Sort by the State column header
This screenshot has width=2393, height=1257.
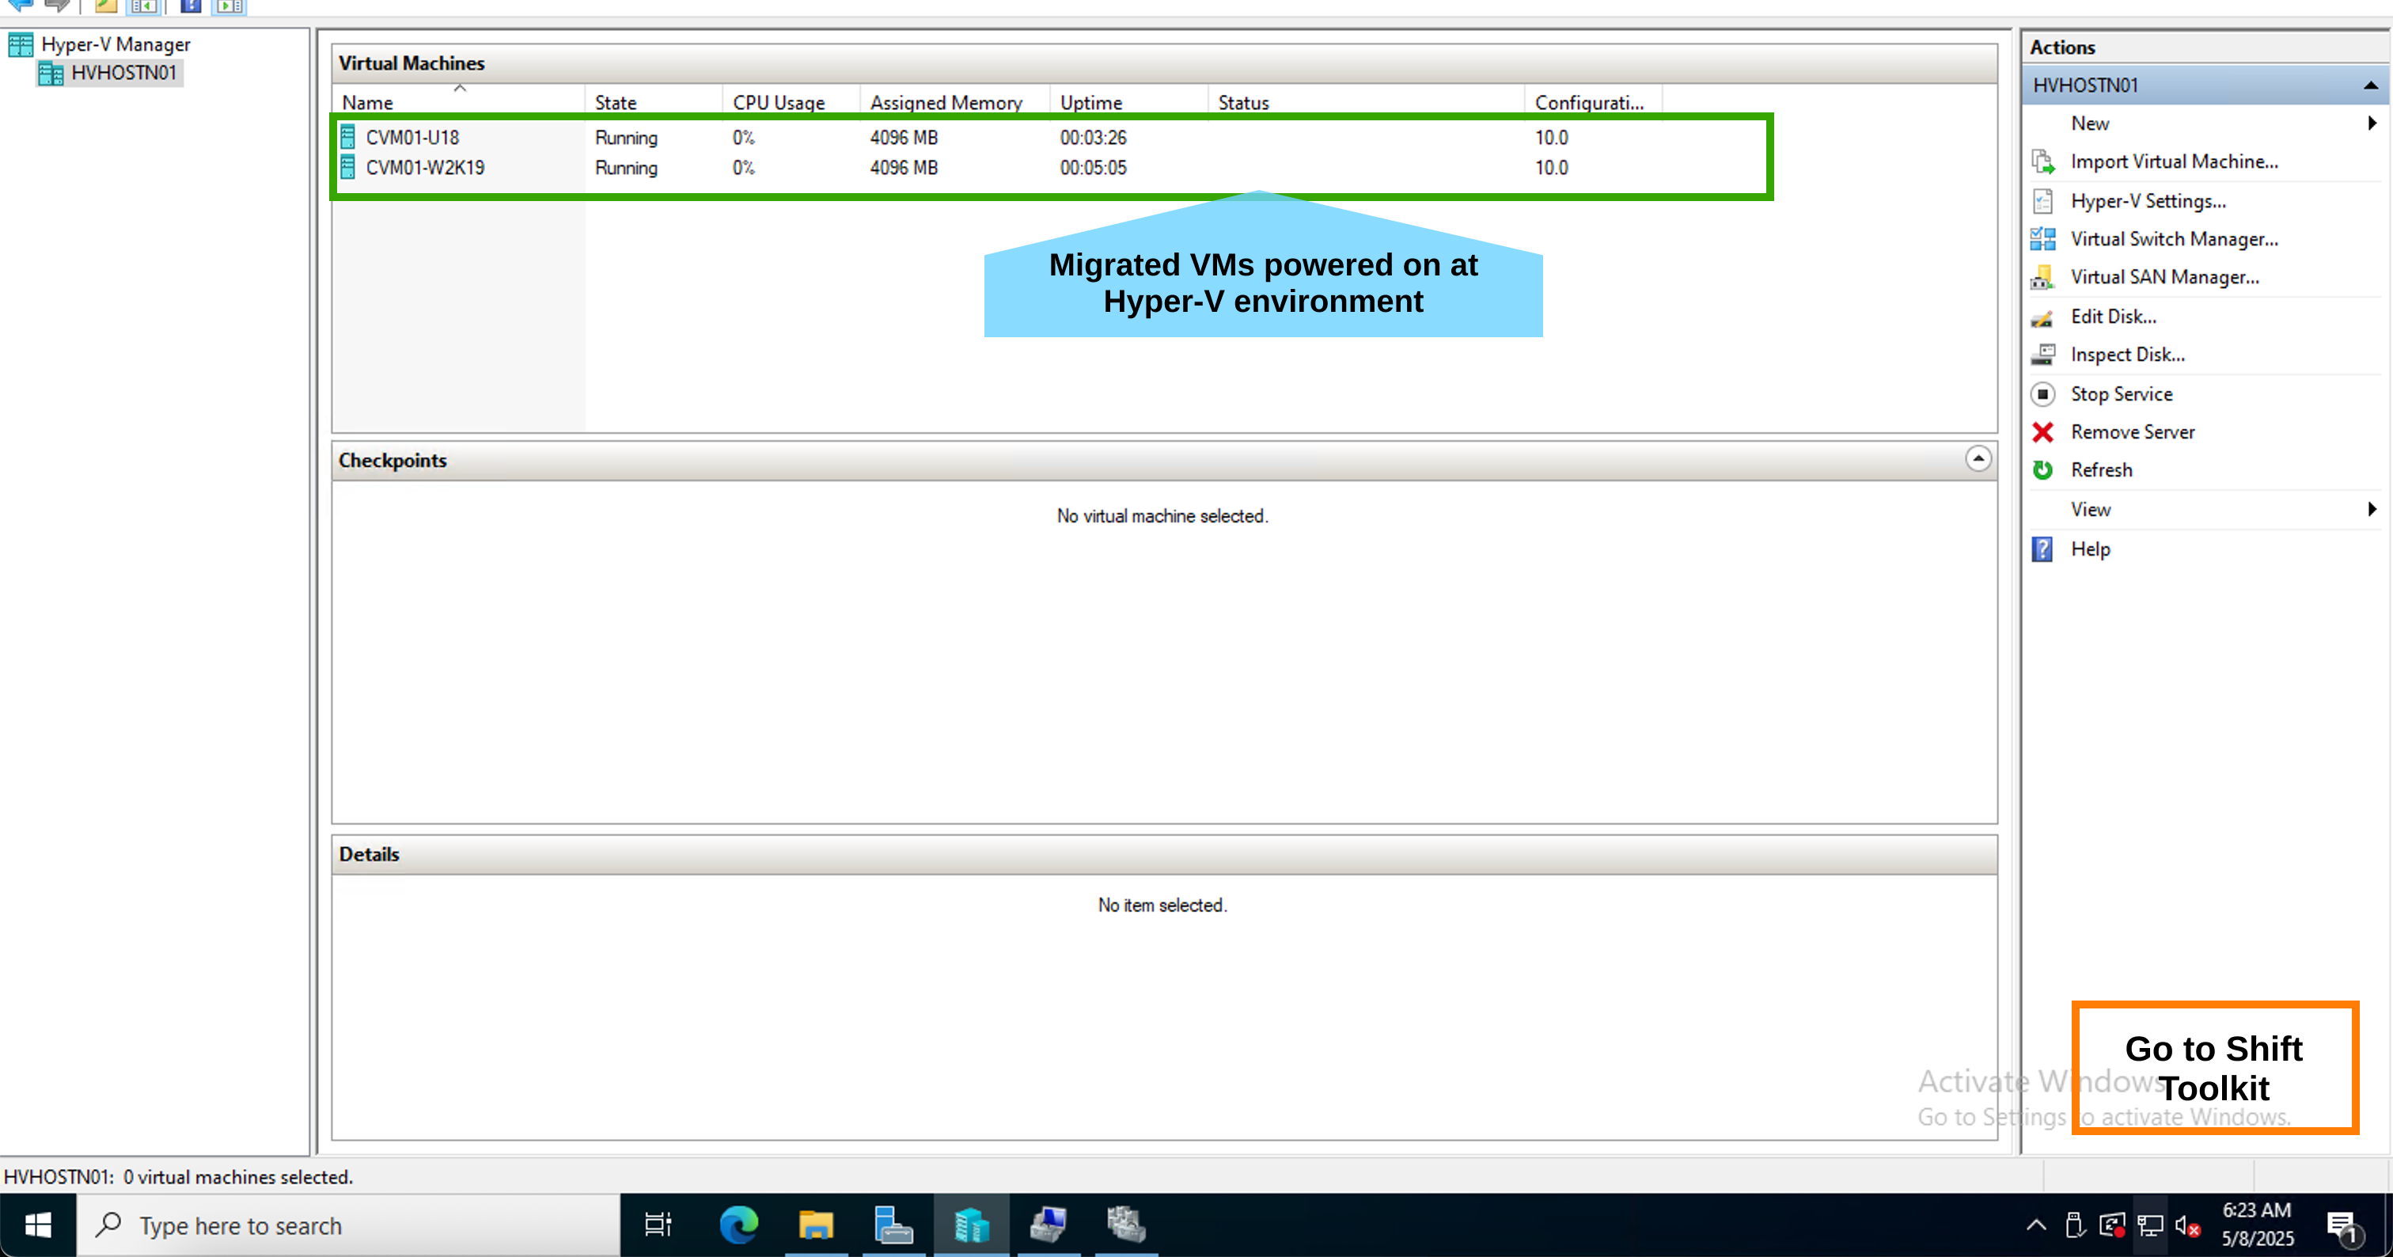tap(653, 101)
